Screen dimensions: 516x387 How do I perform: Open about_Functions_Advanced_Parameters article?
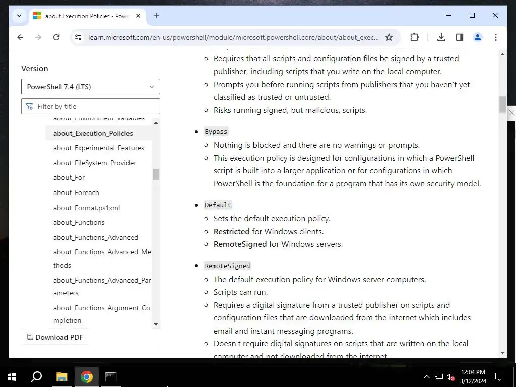pyautogui.click(x=102, y=287)
